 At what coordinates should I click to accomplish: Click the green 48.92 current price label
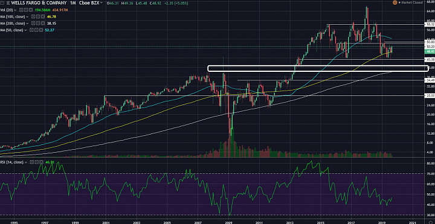tap(429, 51)
